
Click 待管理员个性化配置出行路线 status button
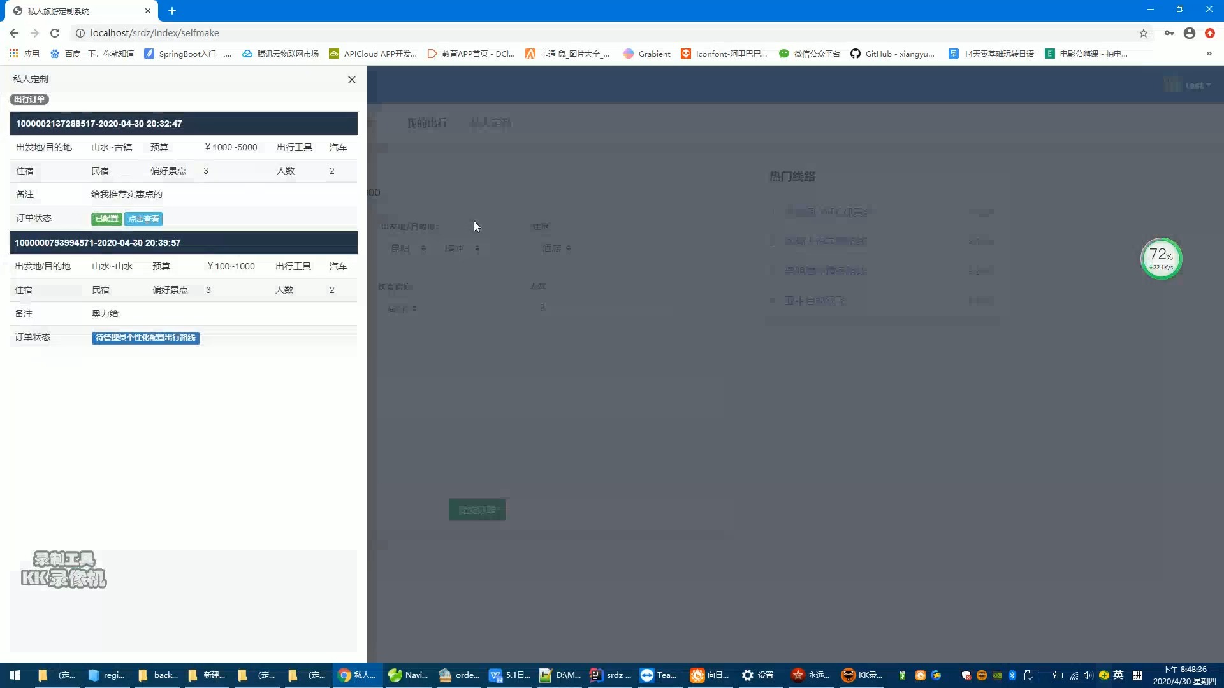click(x=145, y=338)
